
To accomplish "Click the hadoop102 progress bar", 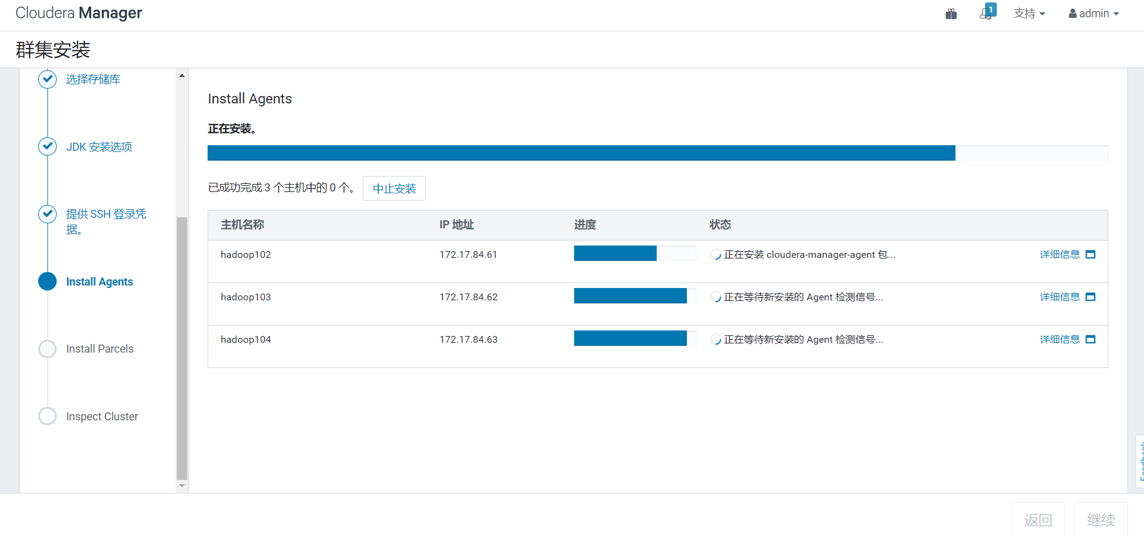I will [635, 254].
